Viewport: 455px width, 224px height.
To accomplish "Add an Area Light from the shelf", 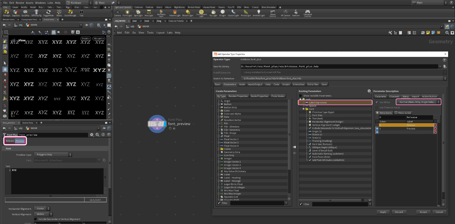I will (149, 13).
